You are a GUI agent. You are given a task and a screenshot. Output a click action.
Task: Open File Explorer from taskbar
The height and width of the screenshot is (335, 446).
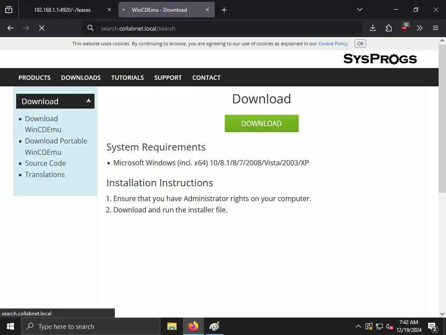[x=172, y=326]
